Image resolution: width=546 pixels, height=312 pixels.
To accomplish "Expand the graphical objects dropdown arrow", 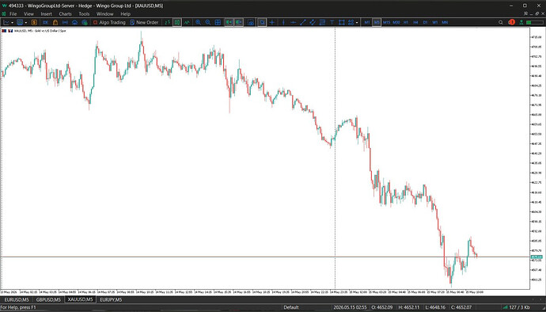I will (x=357, y=22).
